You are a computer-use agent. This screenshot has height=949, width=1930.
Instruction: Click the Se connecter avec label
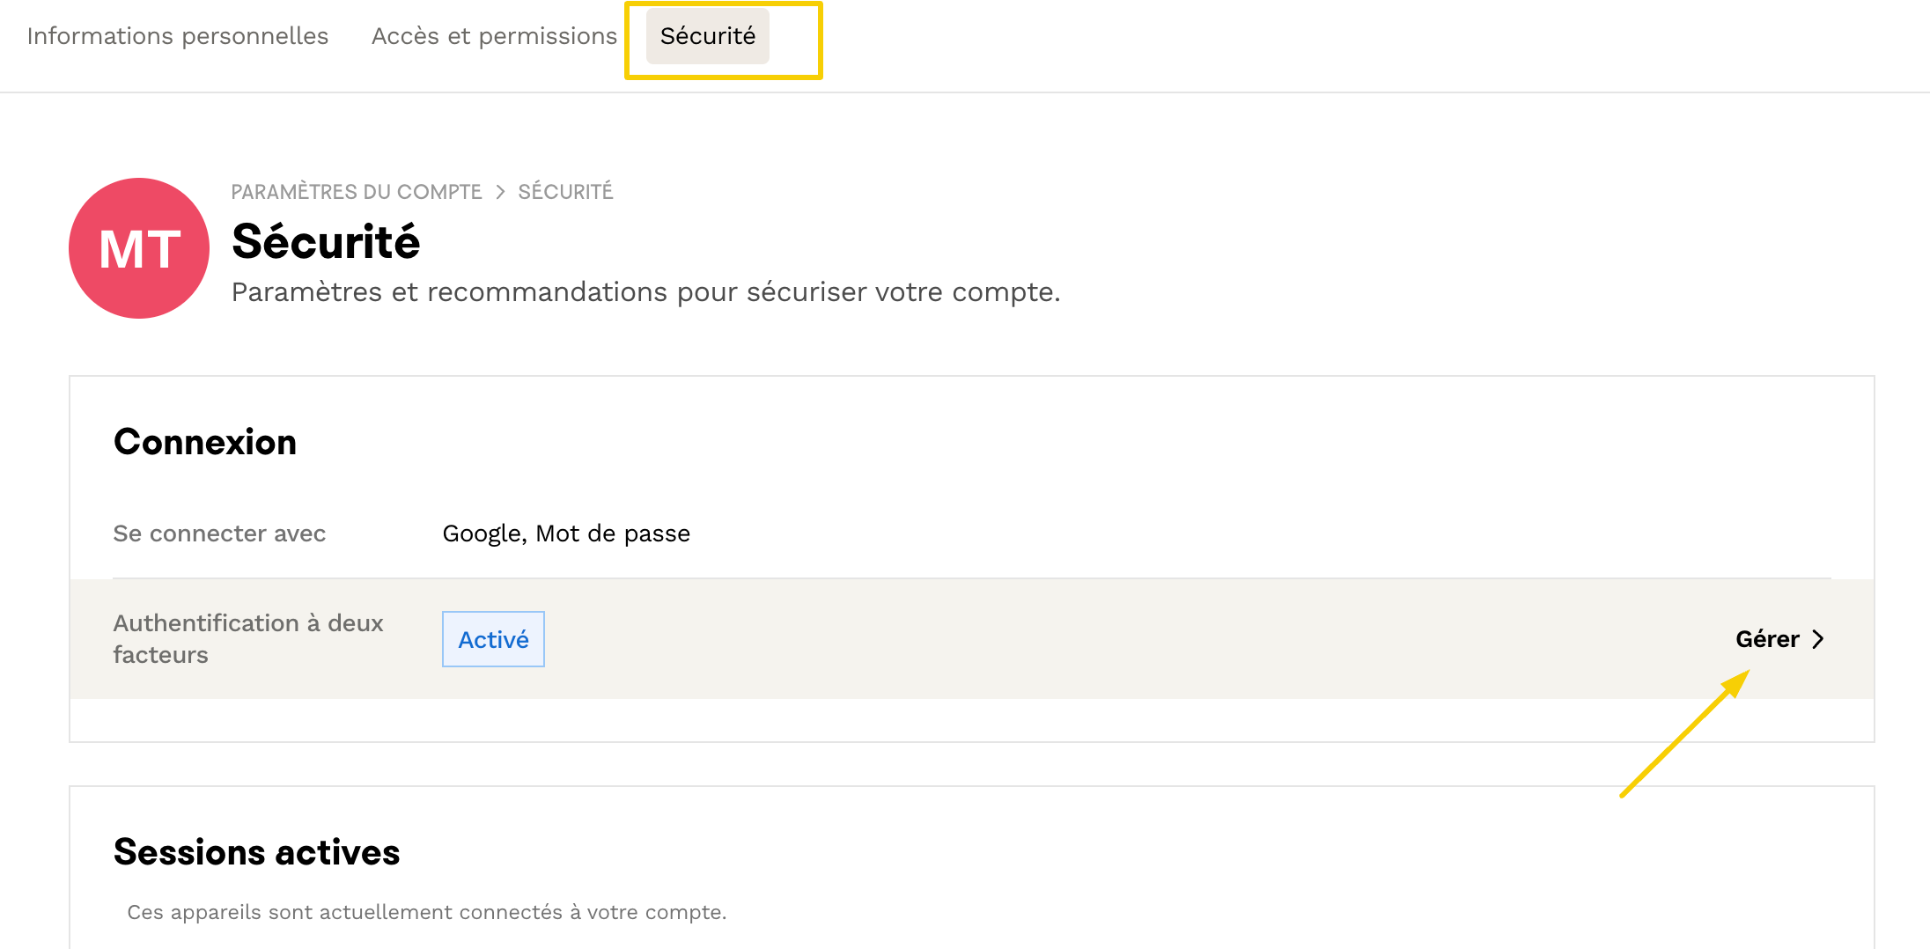(219, 533)
